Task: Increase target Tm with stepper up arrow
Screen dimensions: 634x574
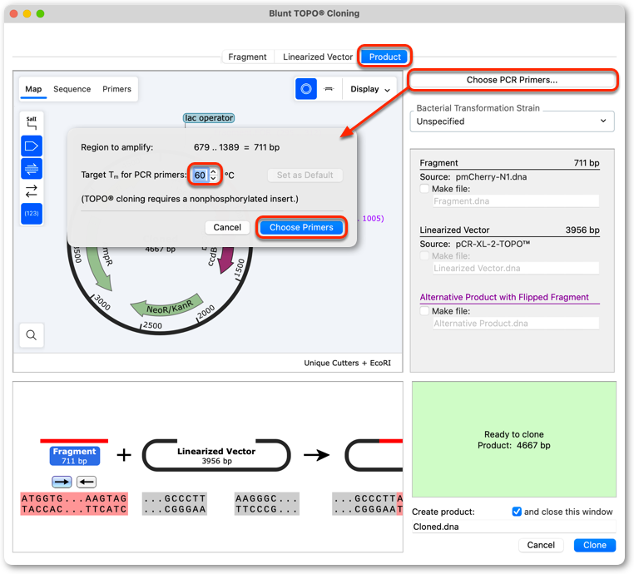Action: click(x=214, y=172)
